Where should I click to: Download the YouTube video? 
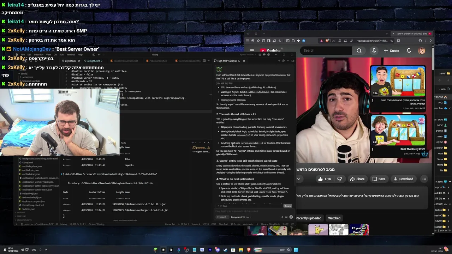[403, 179]
